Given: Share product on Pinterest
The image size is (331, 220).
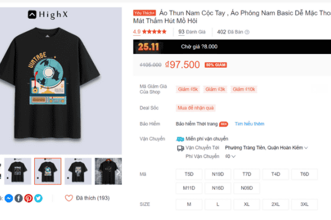Looking at the screenshot, I should click(28, 198).
